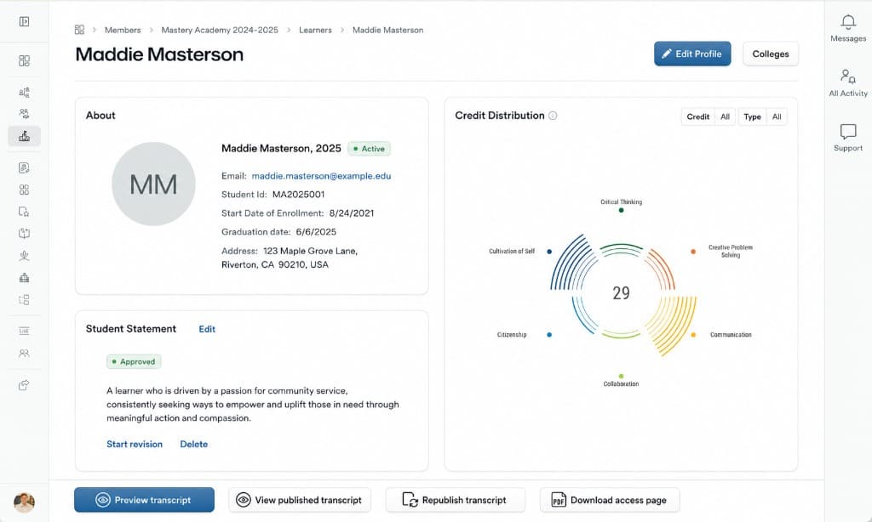
Task: Open the page-with-star sidebar icon
Action: [x=24, y=212]
